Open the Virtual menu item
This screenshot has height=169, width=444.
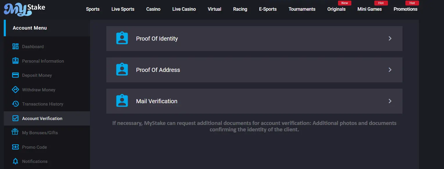[x=215, y=9]
